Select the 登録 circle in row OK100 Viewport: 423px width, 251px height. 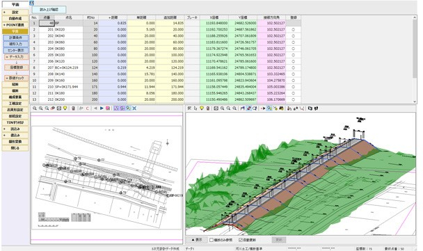tap(293, 55)
